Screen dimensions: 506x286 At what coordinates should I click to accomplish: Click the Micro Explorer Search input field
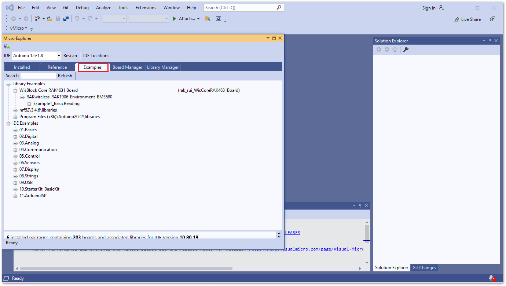pos(38,76)
